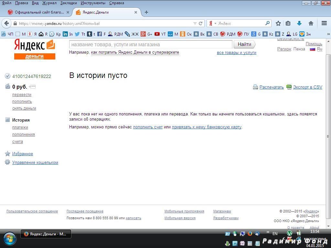
Task: Open the Правка menu
Action: (22, 3)
